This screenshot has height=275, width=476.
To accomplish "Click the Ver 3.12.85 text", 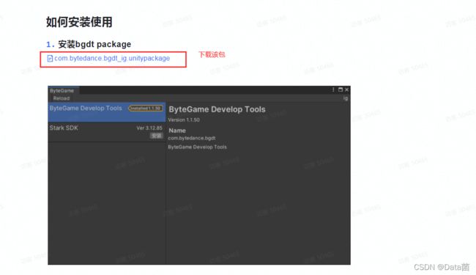I will point(149,128).
